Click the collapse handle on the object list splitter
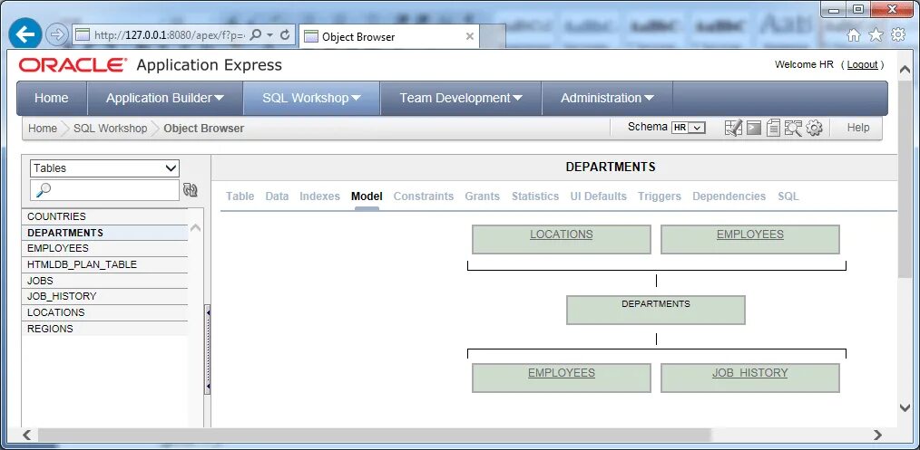Viewport: 920px width, 450px height. click(x=208, y=351)
